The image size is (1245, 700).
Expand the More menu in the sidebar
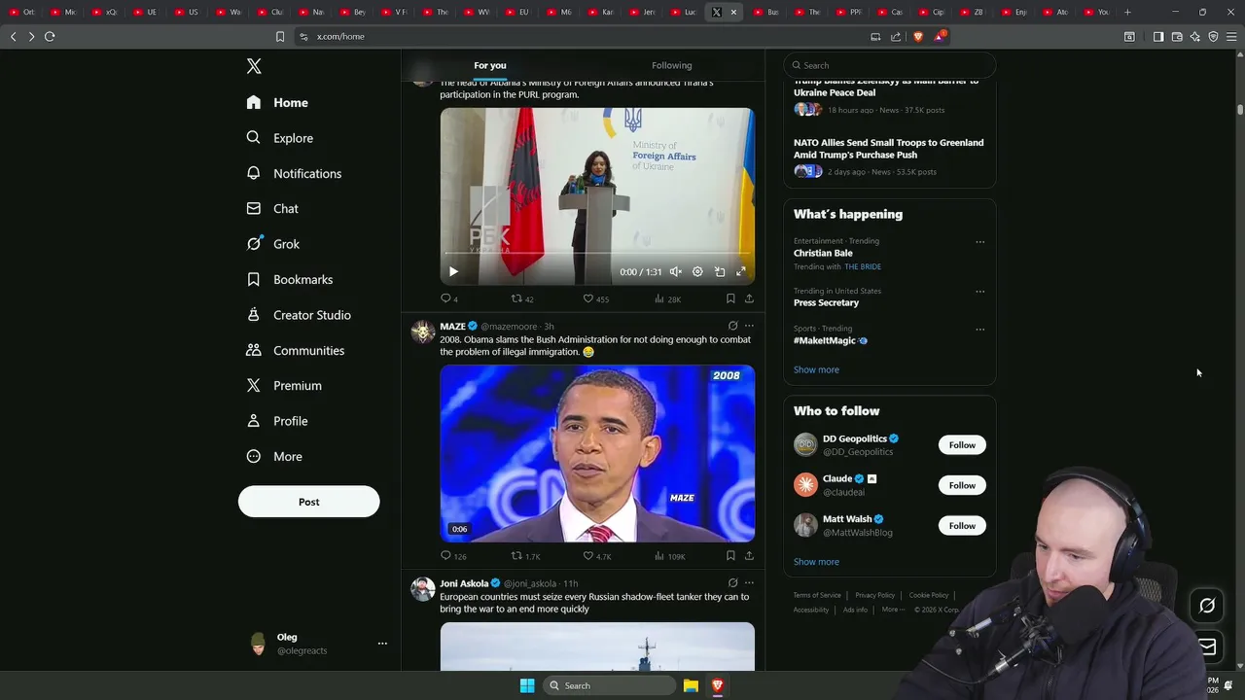pos(274,457)
